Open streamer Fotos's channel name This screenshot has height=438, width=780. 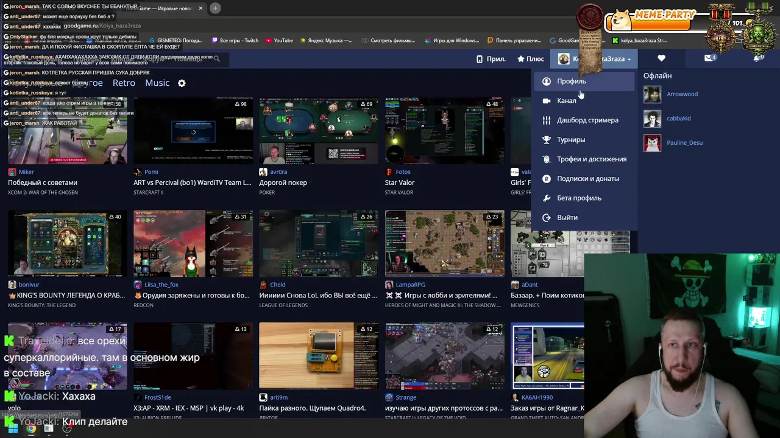[x=403, y=172]
